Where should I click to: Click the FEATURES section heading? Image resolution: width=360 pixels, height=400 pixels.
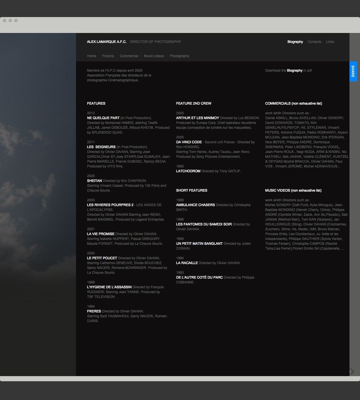click(x=96, y=103)
